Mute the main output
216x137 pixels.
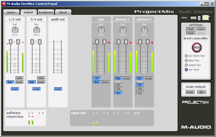190,92
